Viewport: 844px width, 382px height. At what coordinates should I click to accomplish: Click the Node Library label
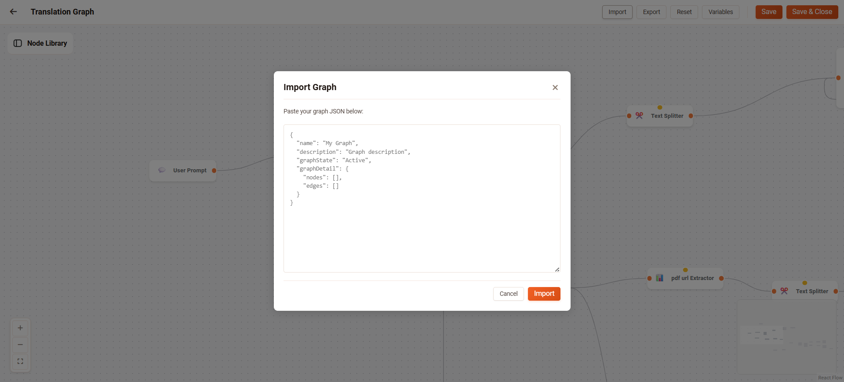tap(47, 43)
